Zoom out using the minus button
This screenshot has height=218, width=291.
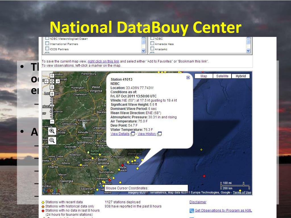tap(52, 121)
